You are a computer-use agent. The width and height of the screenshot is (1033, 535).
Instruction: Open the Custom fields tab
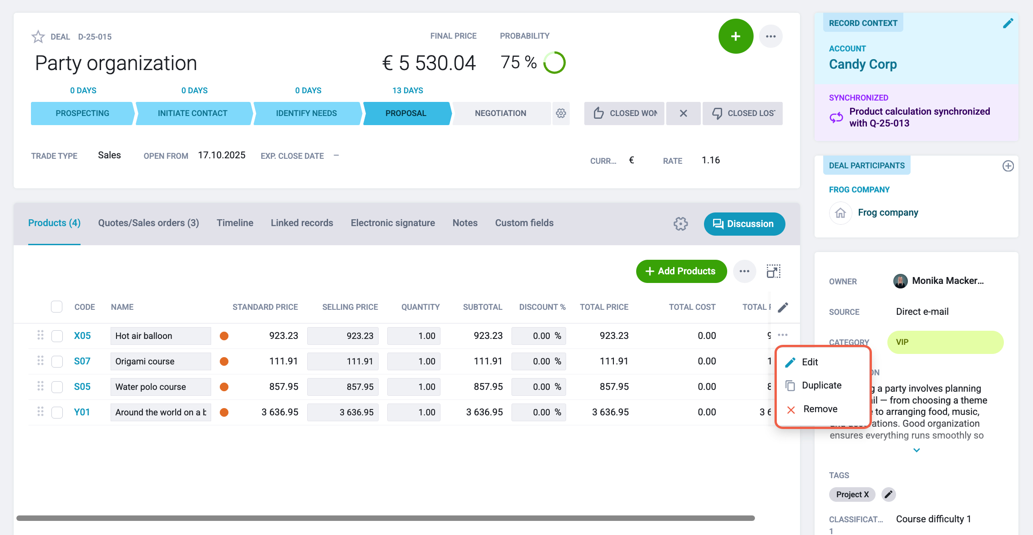click(524, 223)
